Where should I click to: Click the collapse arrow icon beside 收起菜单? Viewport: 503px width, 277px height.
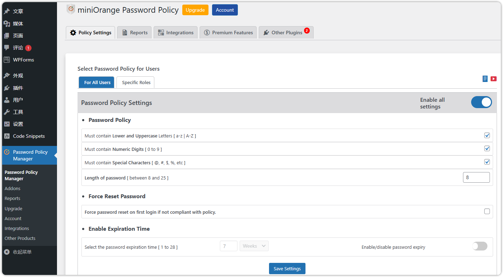point(7,252)
